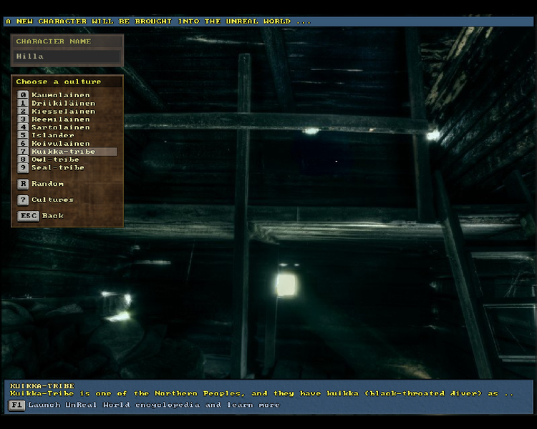Click the character name field containing Hilla
The image size is (537, 429).
pyautogui.click(x=67, y=56)
